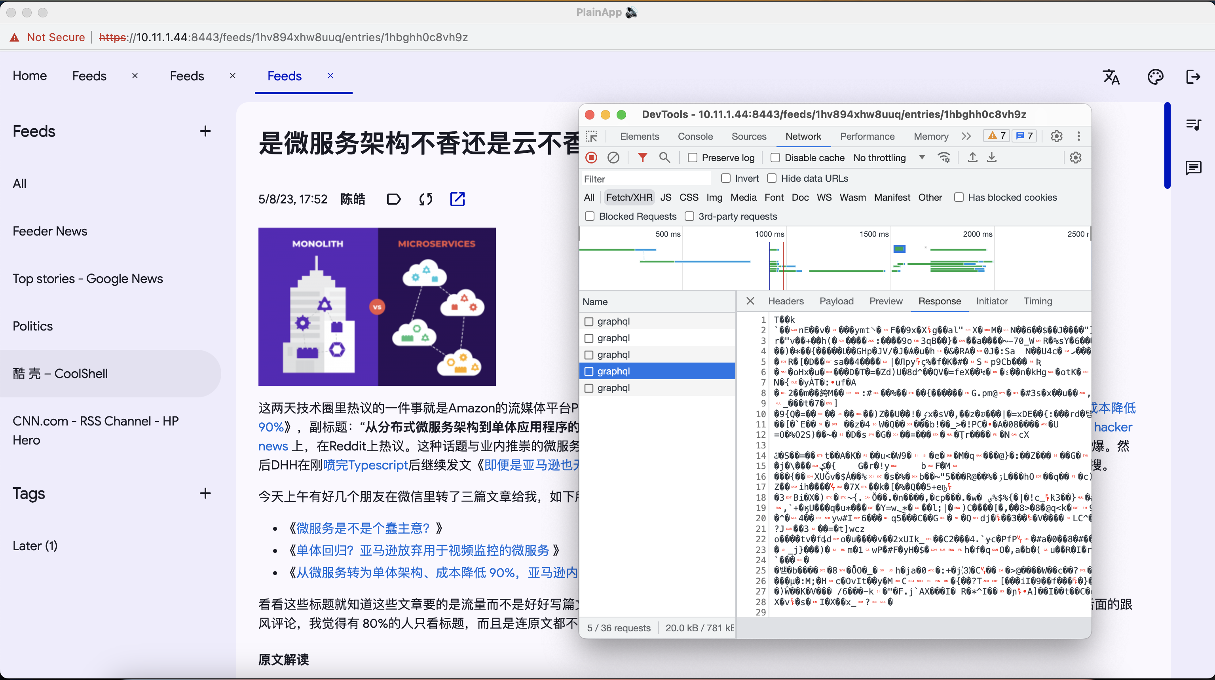Enable the Preserve log checkbox
This screenshot has width=1215, height=680.
(x=693, y=158)
